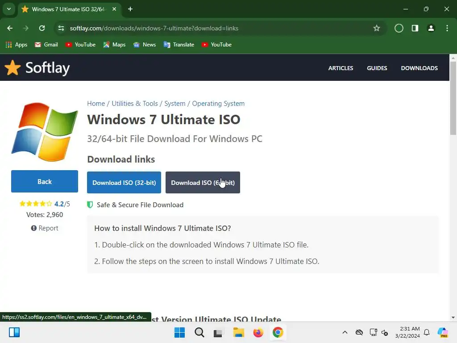Select the Windows 7 Ultimate ISO tab

pyautogui.click(x=69, y=9)
